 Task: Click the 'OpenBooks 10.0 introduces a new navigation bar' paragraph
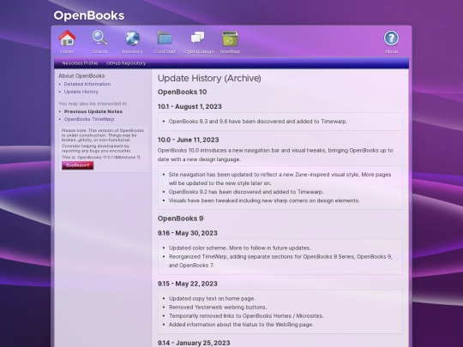(275, 155)
